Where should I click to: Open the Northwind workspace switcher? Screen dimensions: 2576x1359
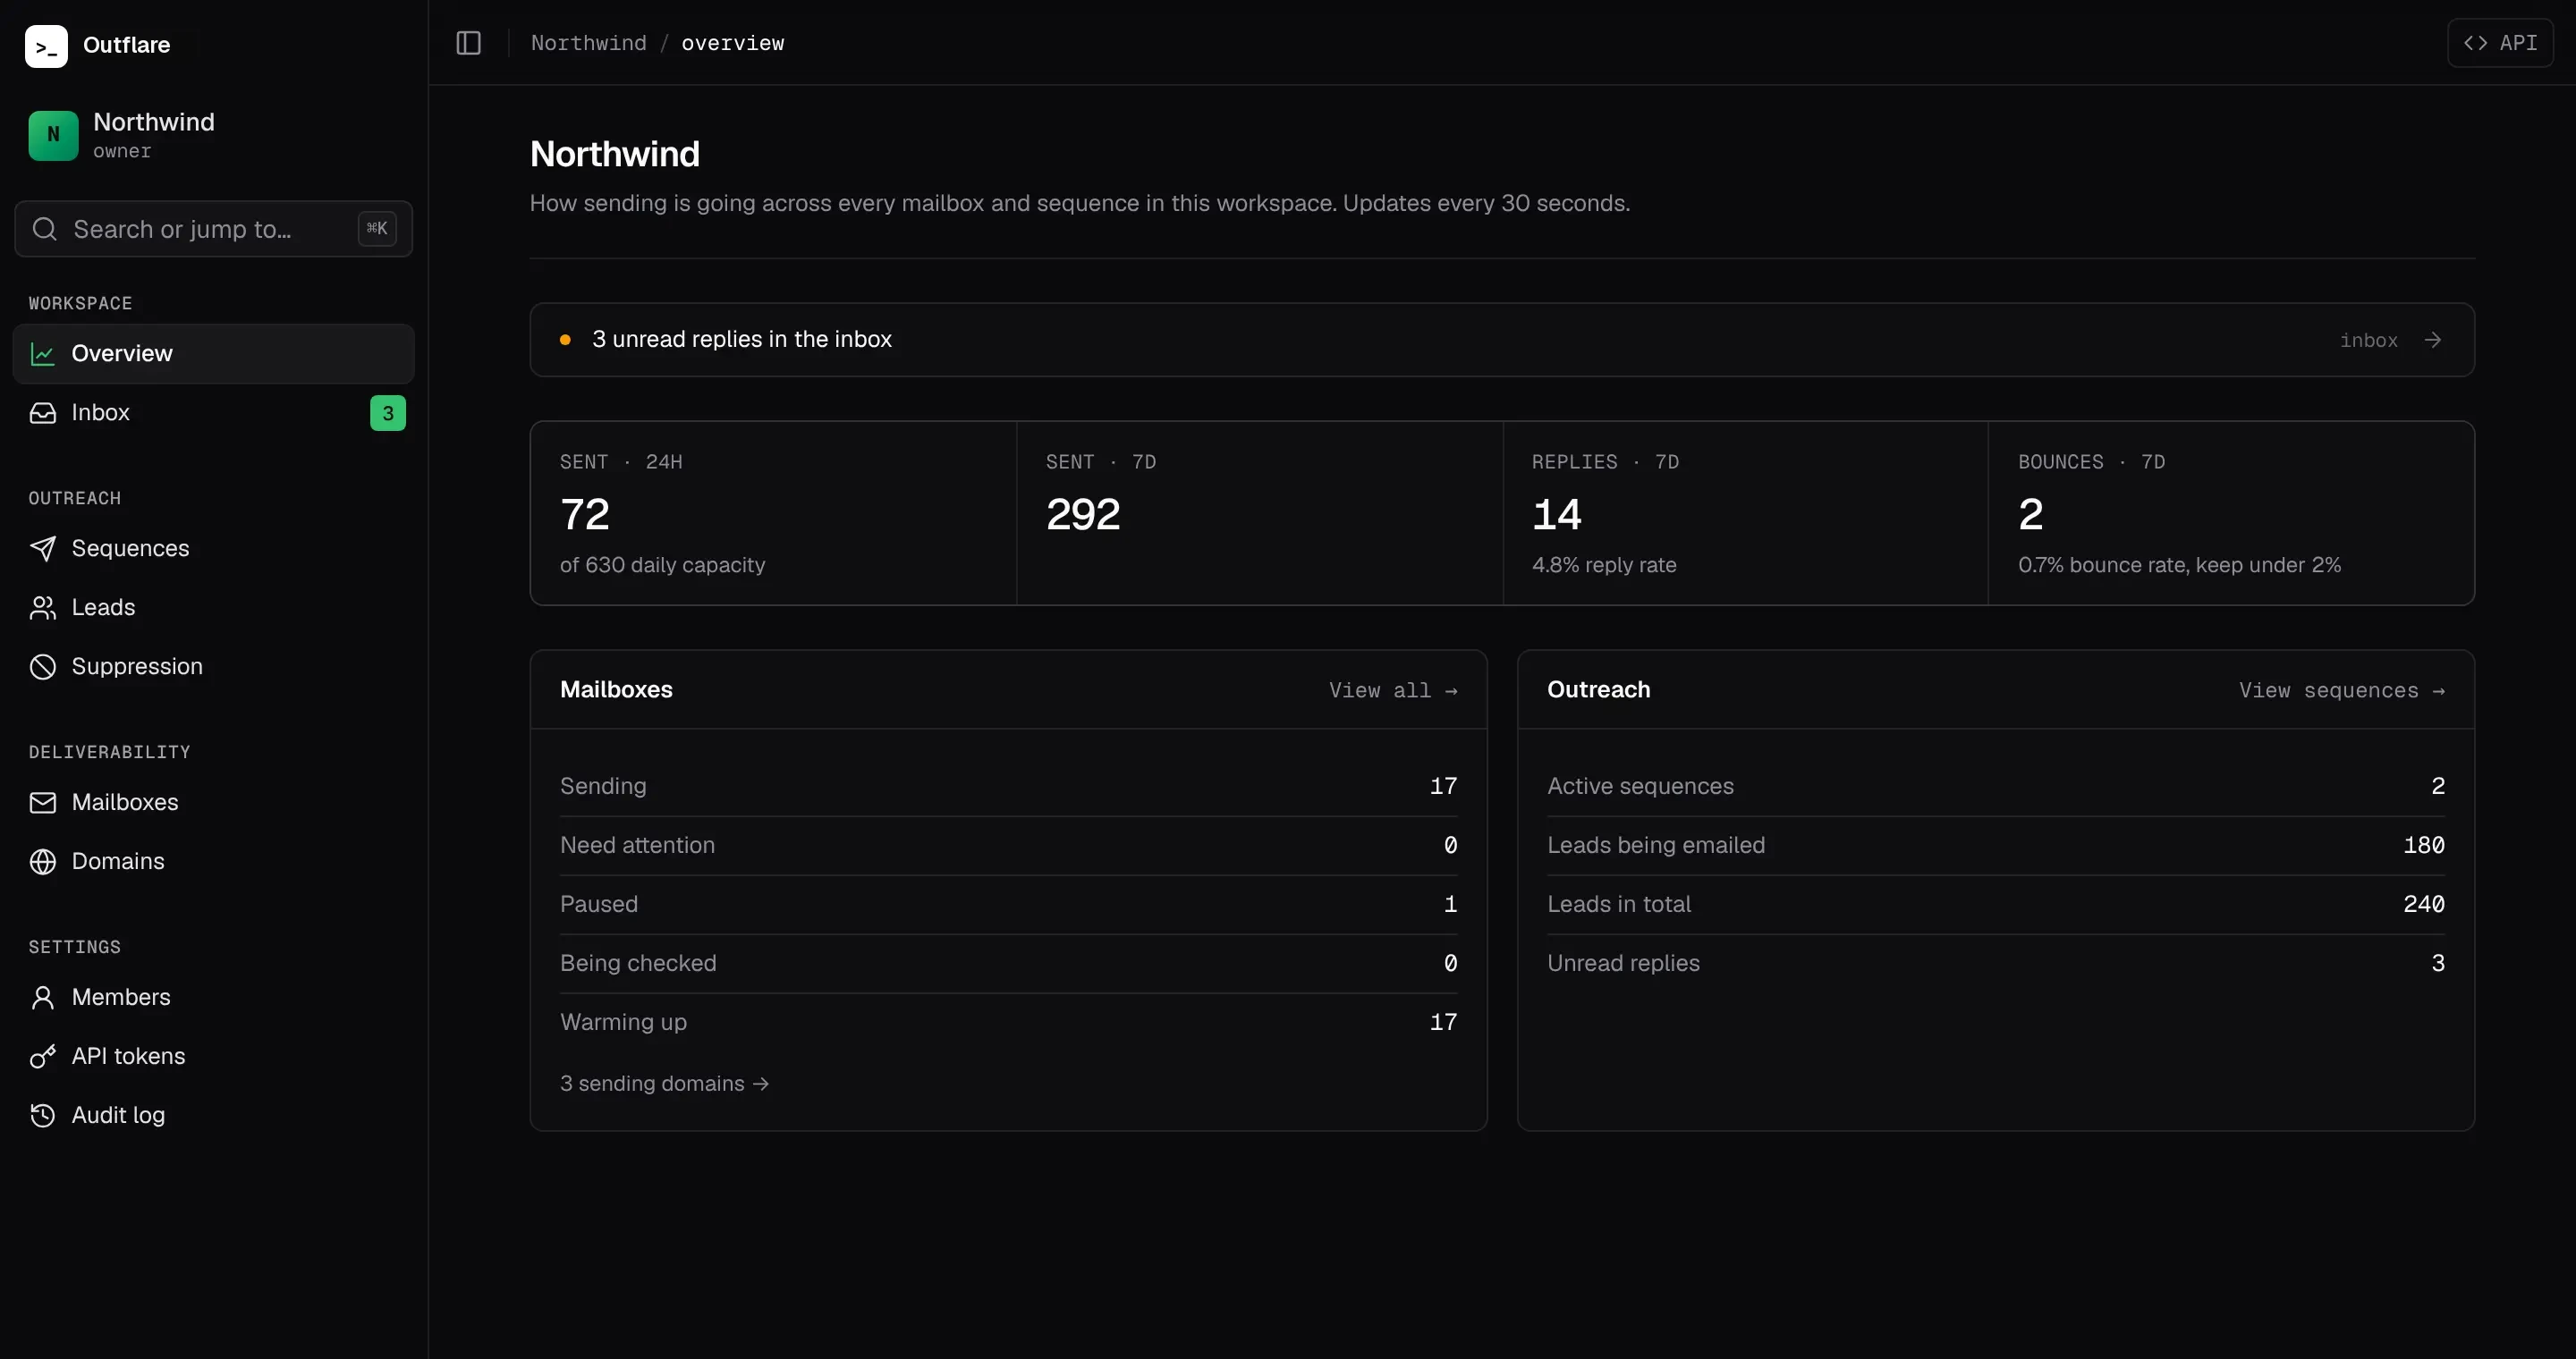(x=213, y=135)
